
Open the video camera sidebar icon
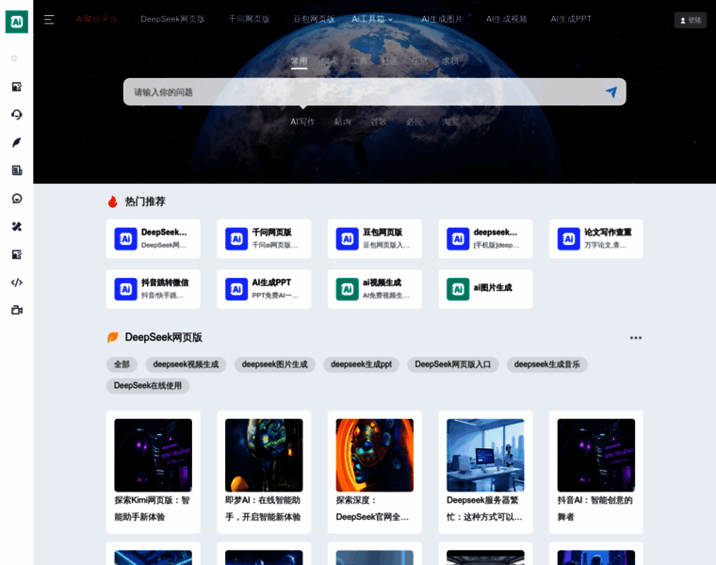coord(17,310)
